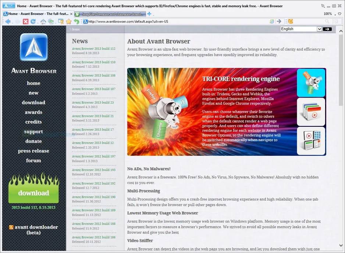Reopen closed tab with the green undo arrow
The width and height of the screenshot is (345, 253).
click(x=77, y=21)
